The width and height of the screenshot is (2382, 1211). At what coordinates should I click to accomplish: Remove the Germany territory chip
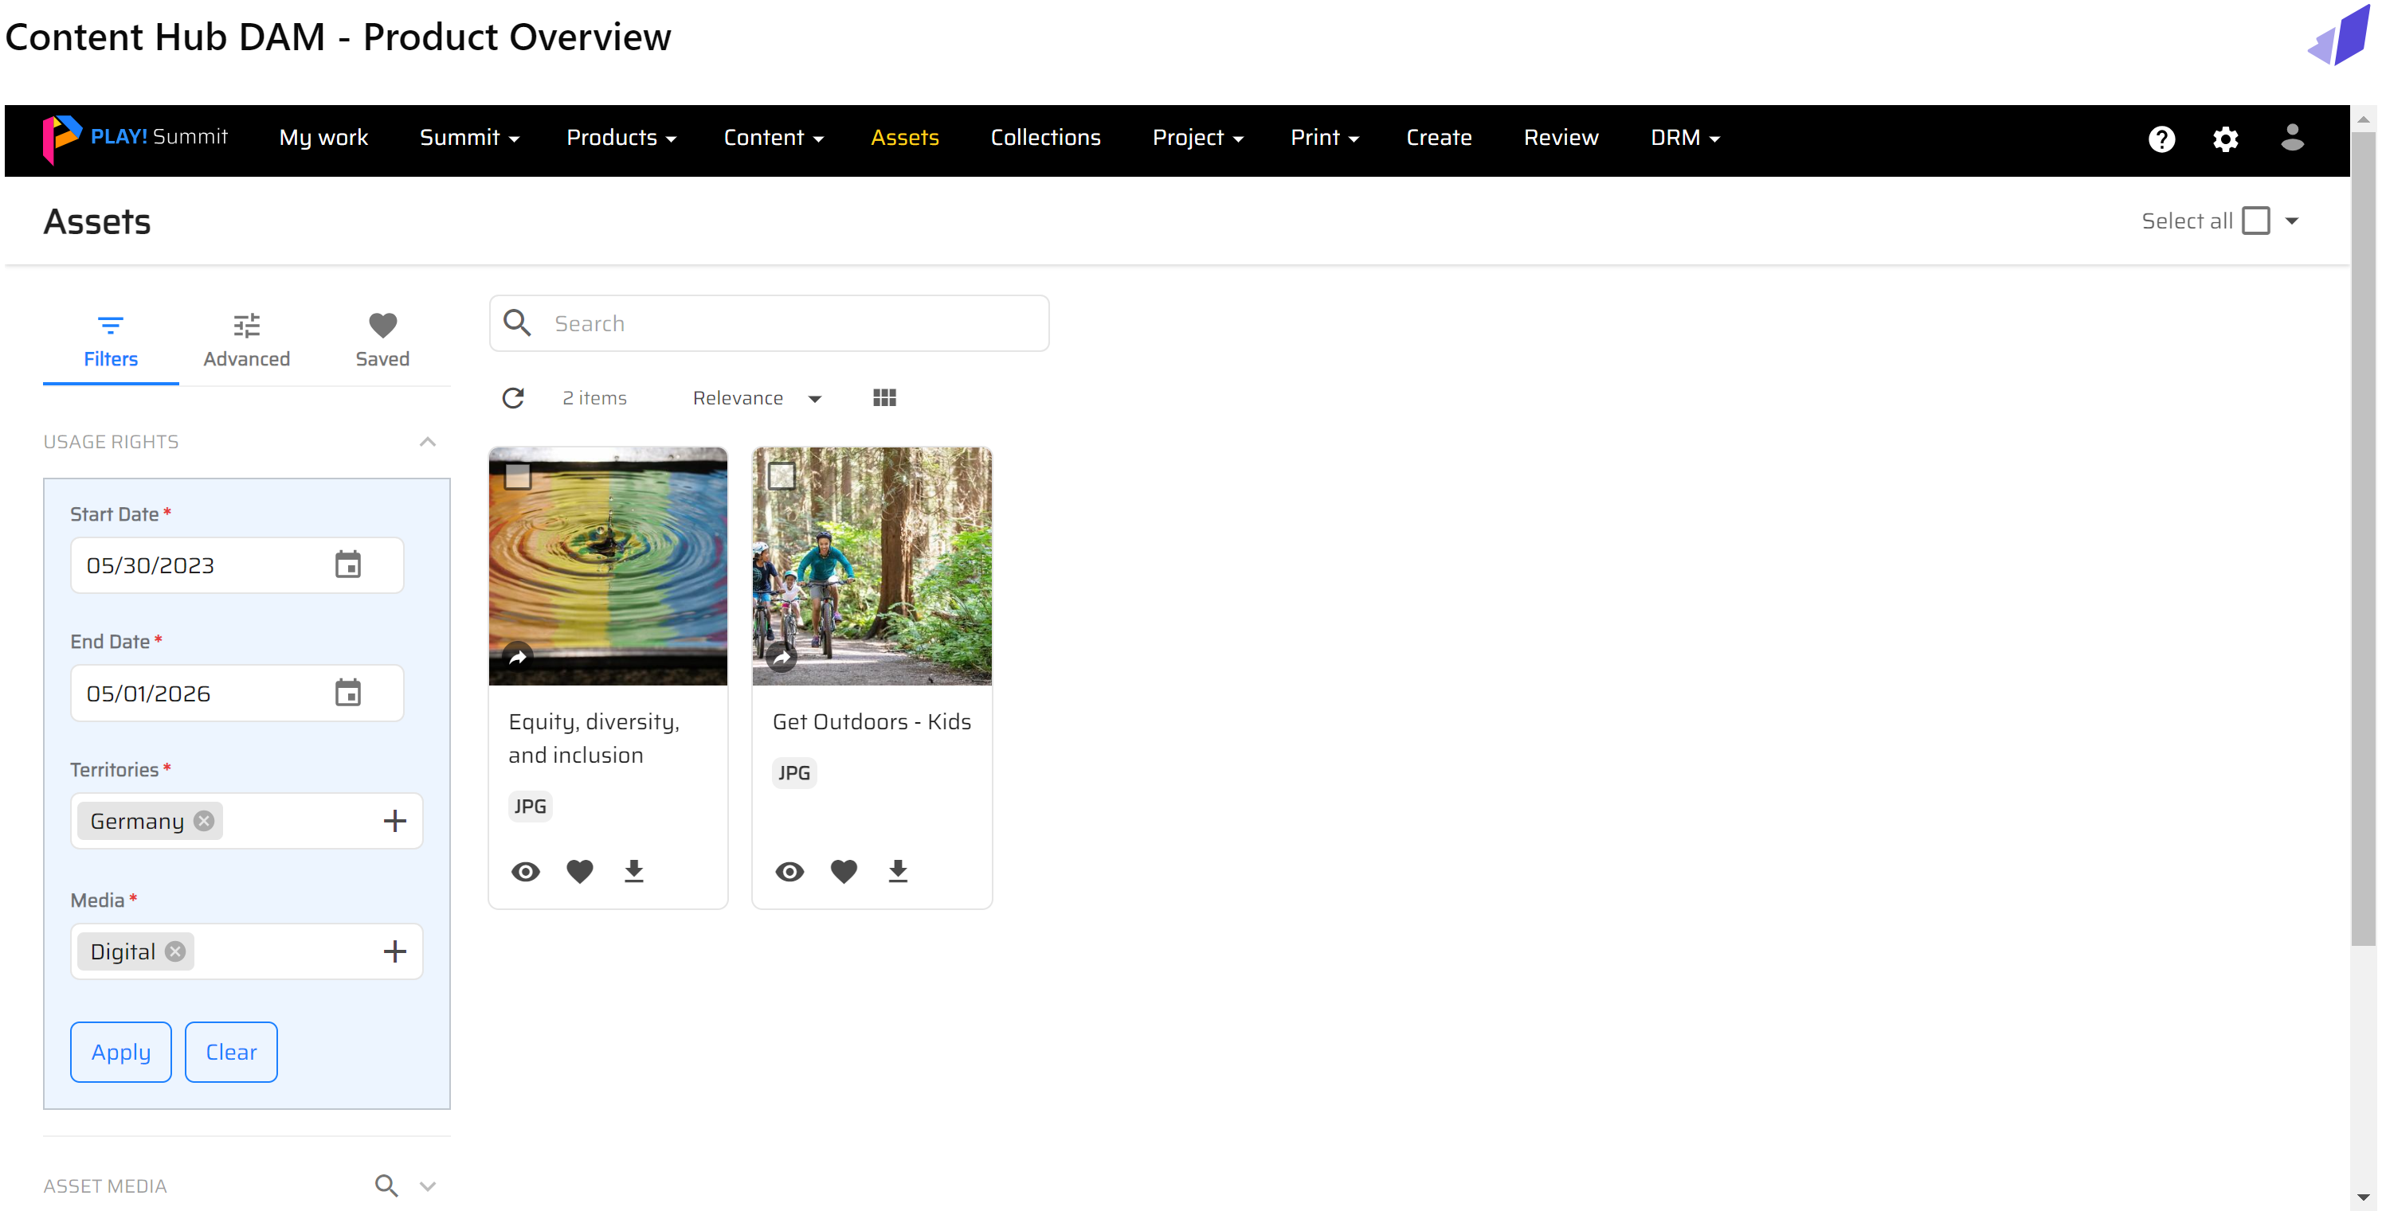(x=205, y=821)
